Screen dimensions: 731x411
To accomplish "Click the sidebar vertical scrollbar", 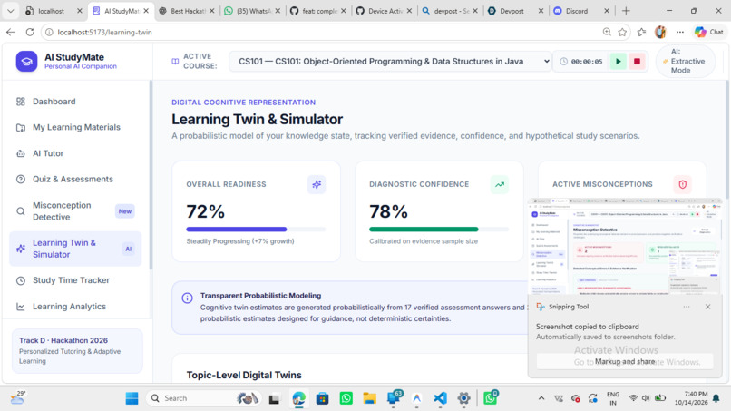I will click(x=151, y=175).
